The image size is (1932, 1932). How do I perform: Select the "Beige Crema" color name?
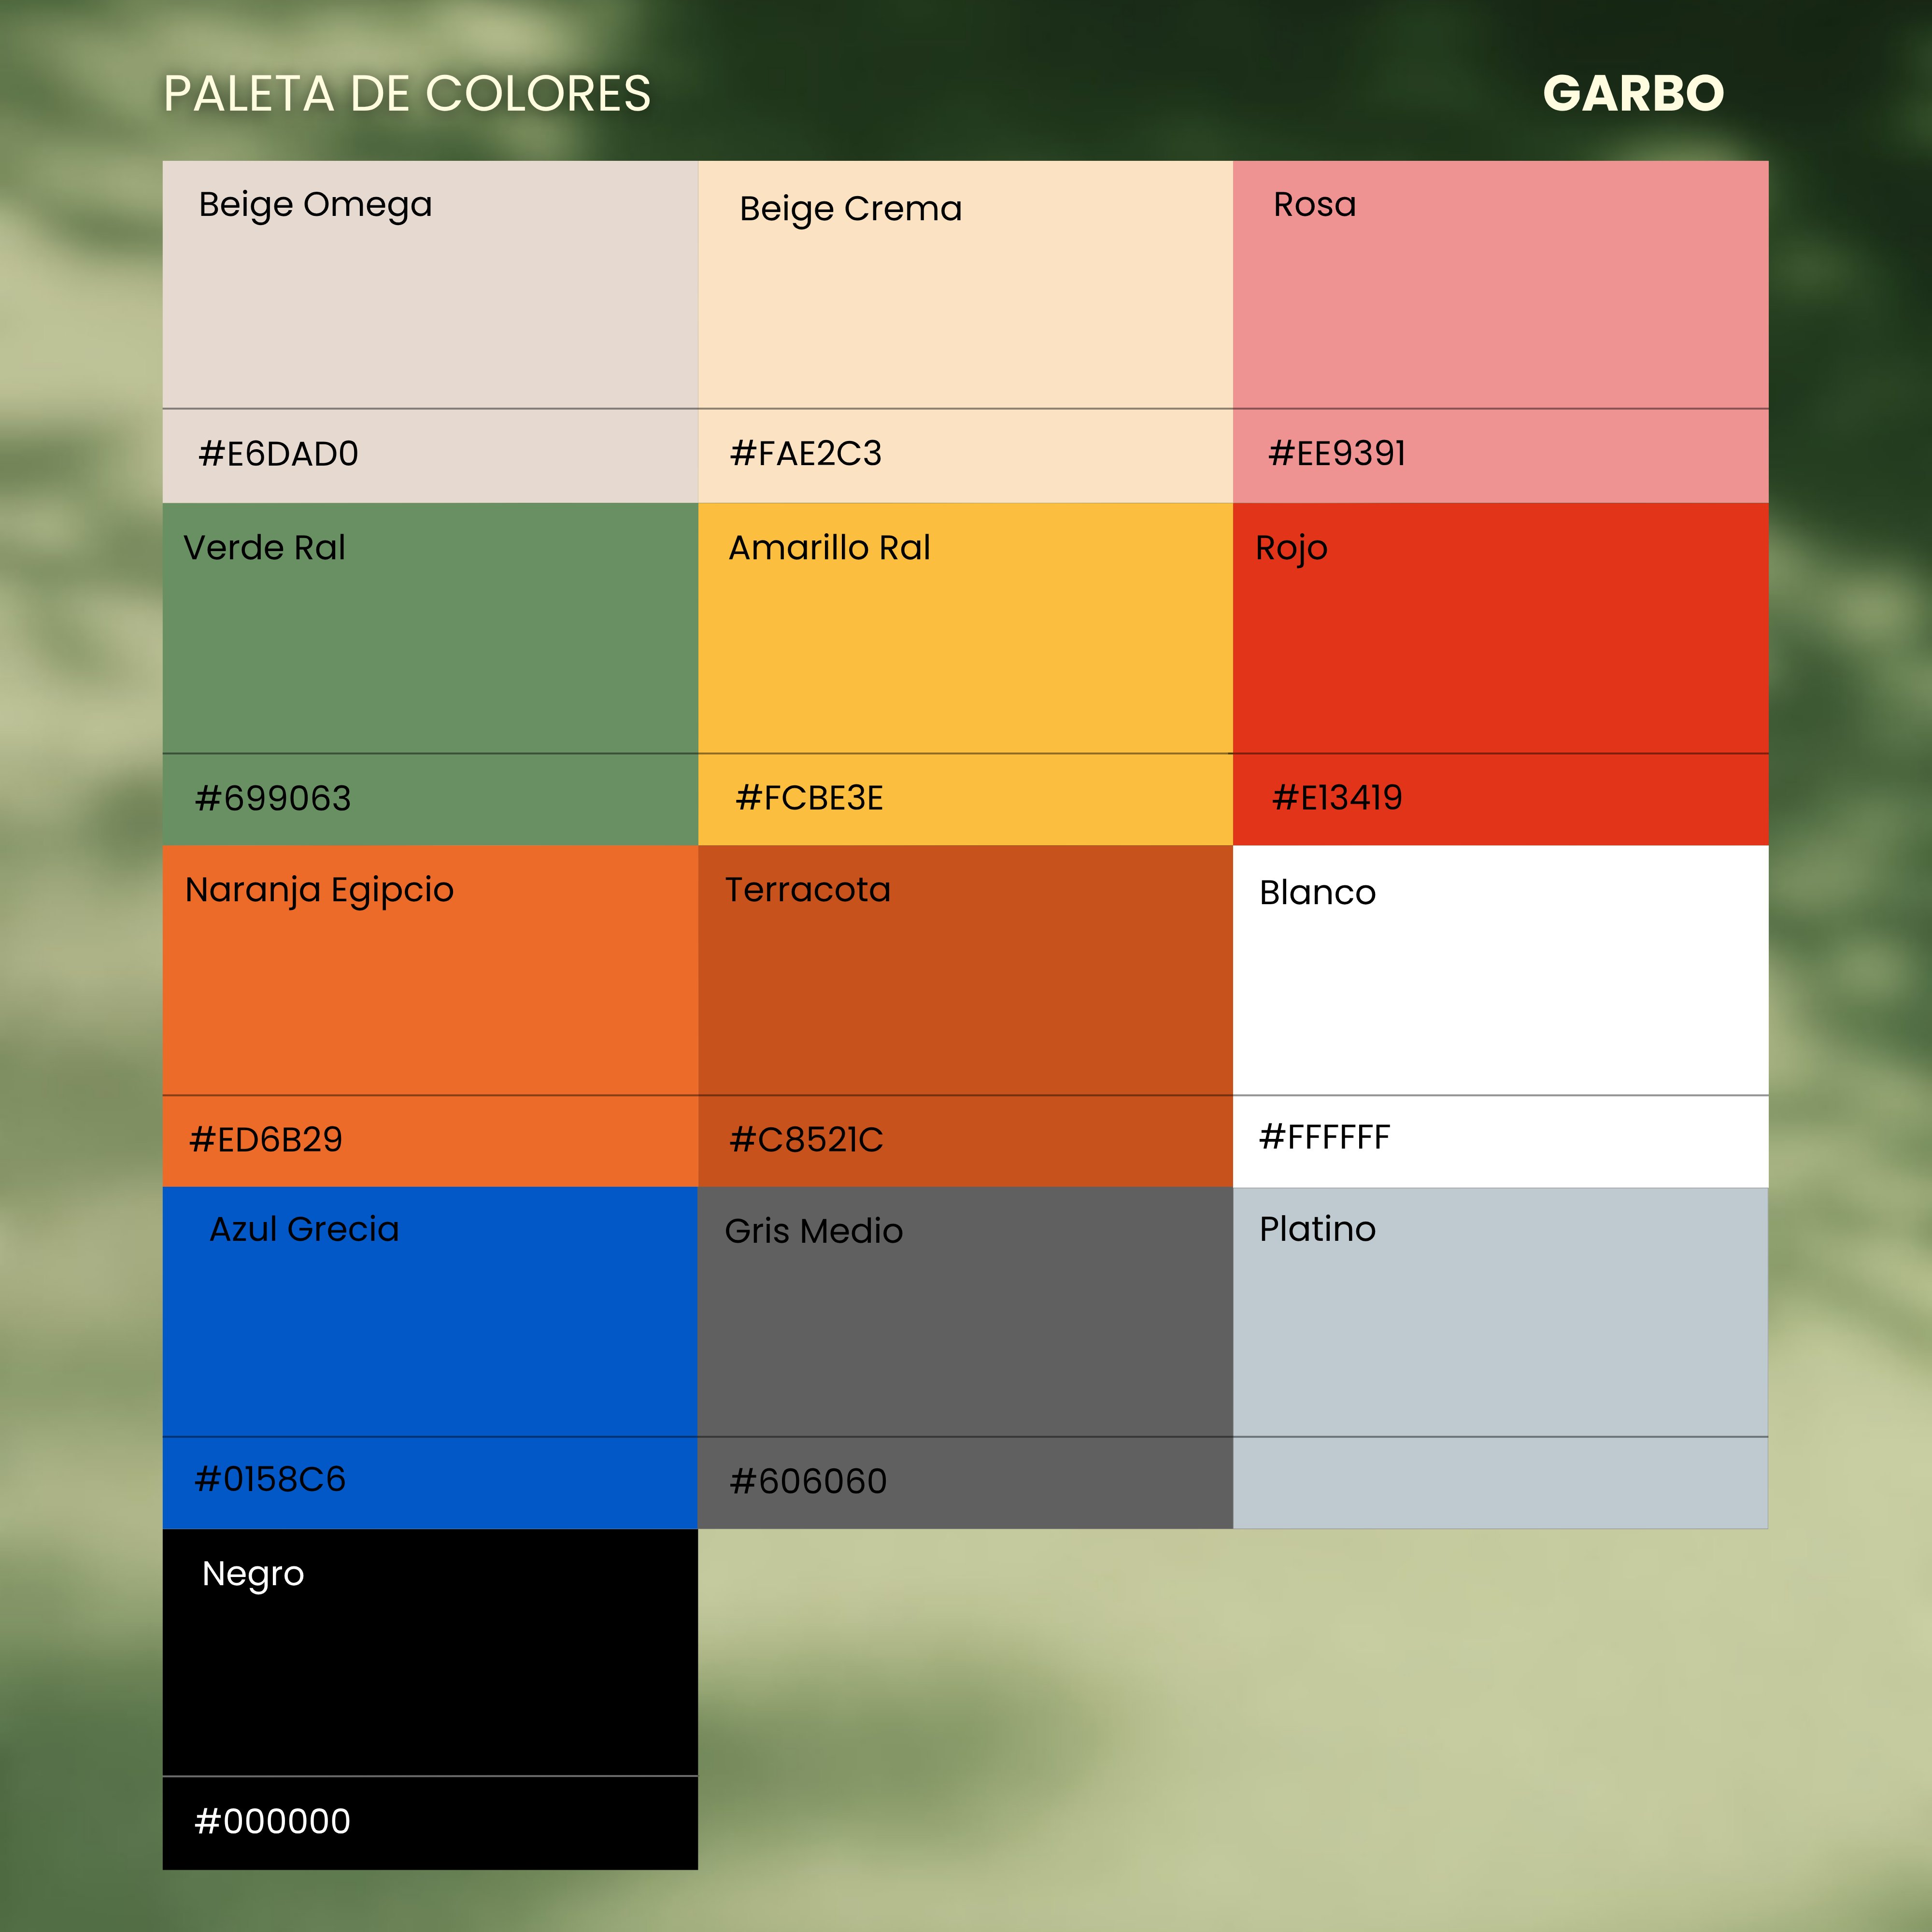[851, 209]
